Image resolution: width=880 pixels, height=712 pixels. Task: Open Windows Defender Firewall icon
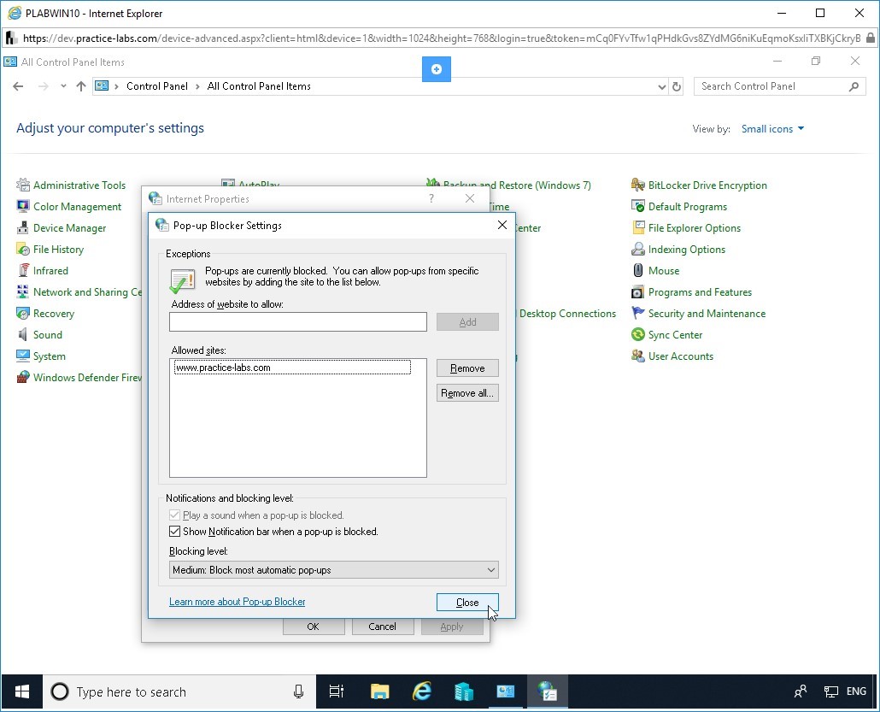pyautogui.click(x=23, y=377)
